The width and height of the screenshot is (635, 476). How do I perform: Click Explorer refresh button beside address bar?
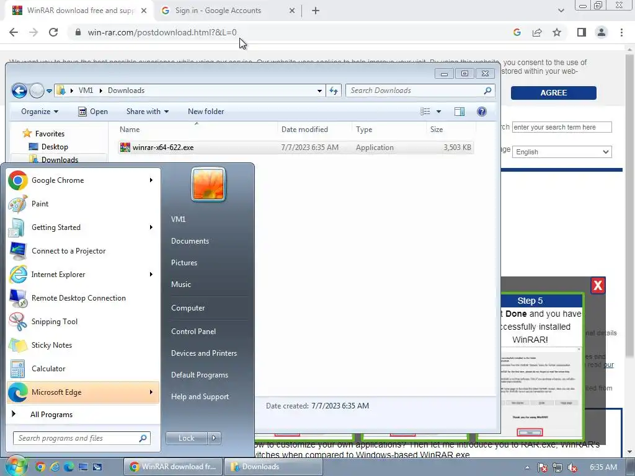334,90
